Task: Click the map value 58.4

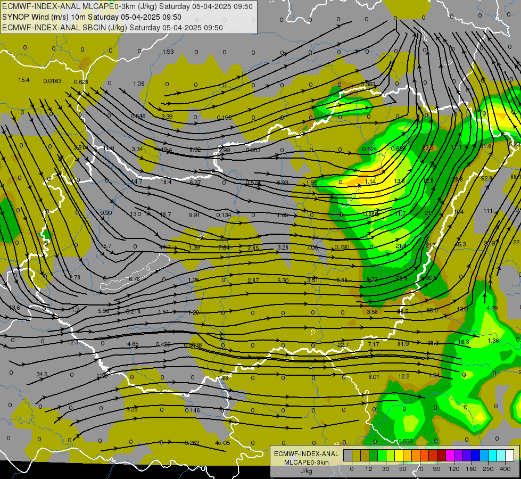Action: 401,278
